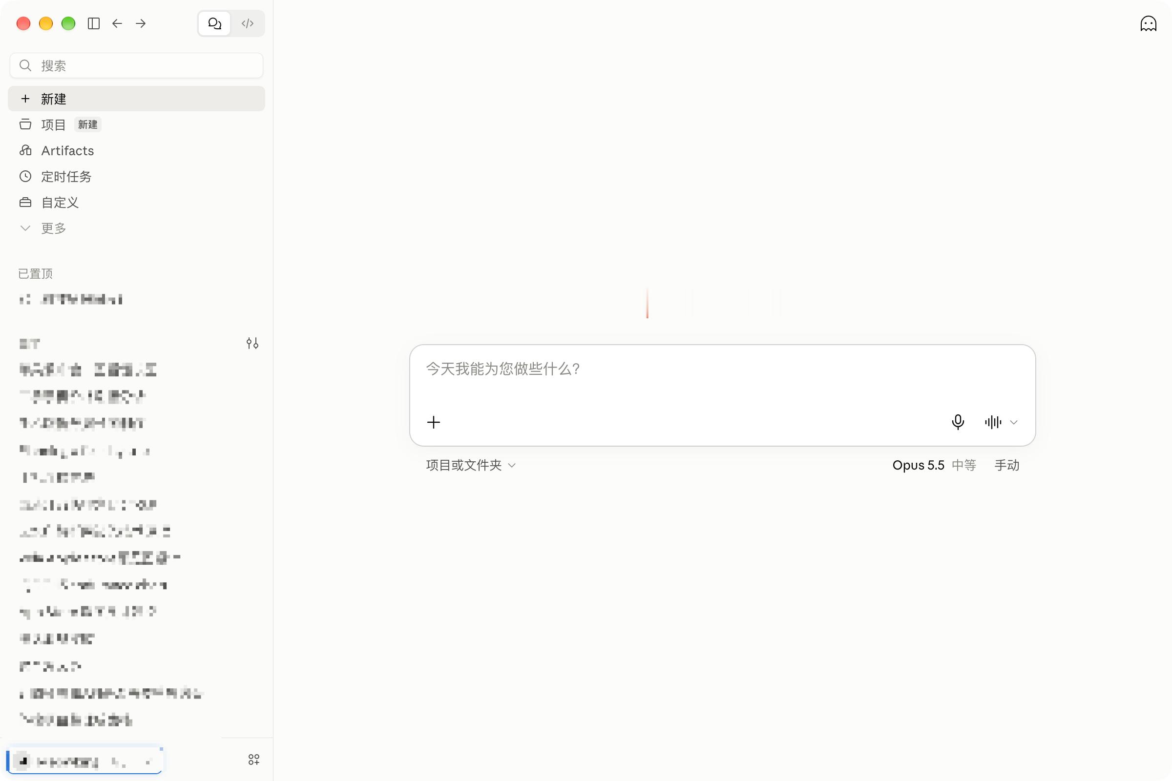Click the 项目 folder icon
The height and width of the screenshot is (781, 1172).
point(25,124)
